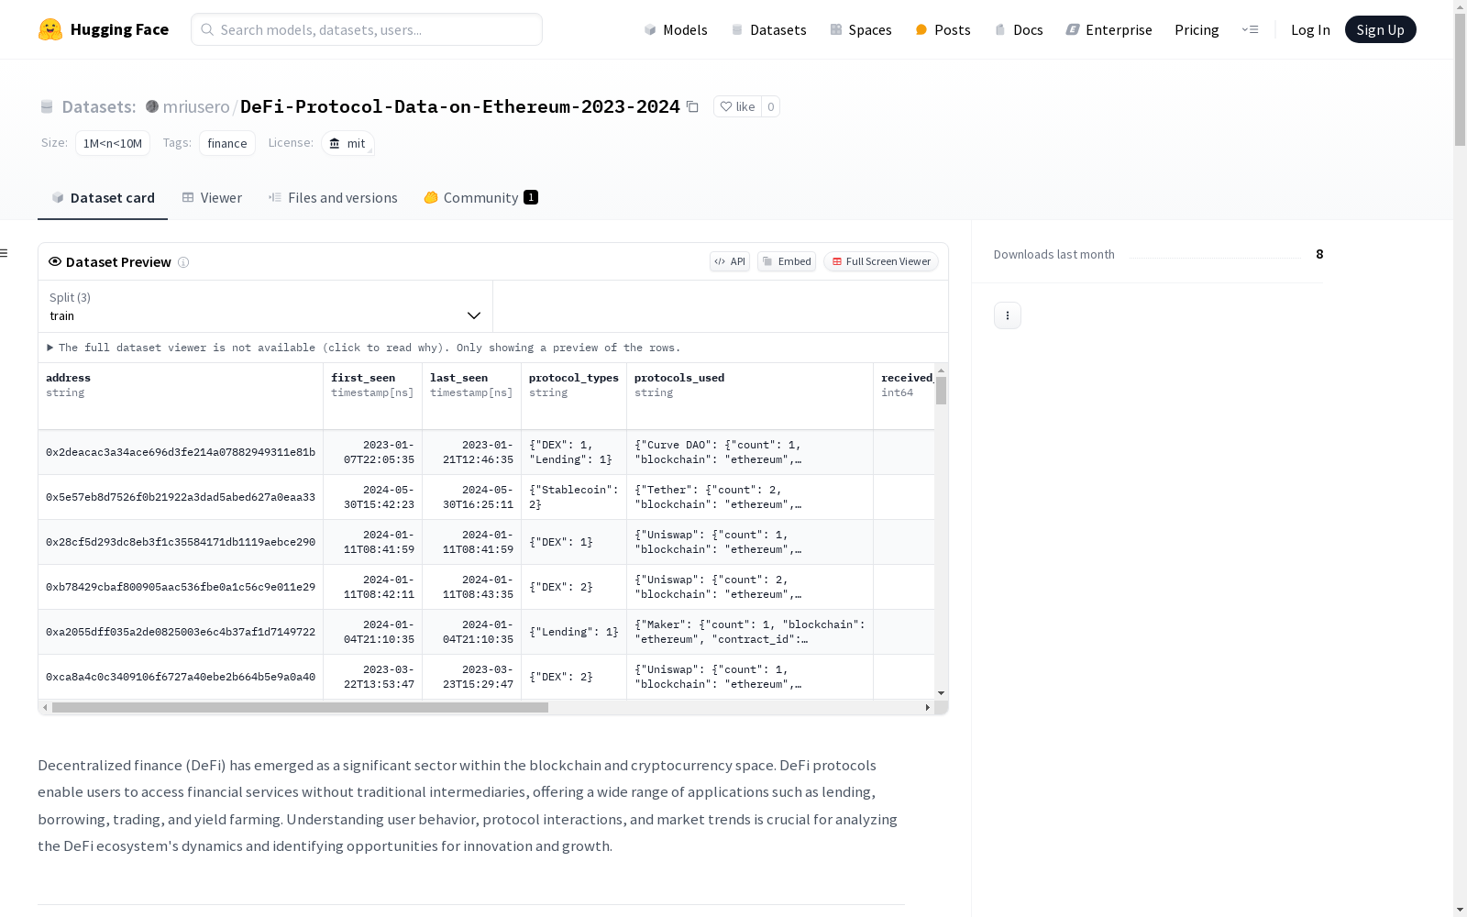Like the dataset with heart button
The height and width of the screenshot is (917, 1467).
point(737,106)
